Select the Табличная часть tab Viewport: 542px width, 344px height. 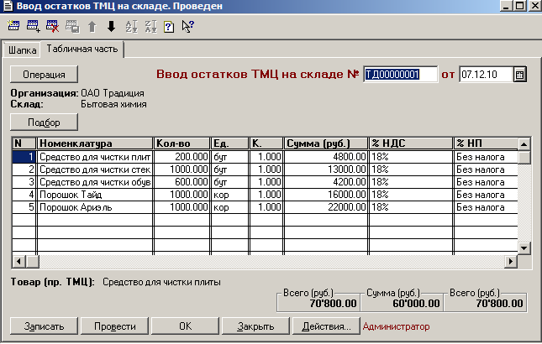point(83,50)
